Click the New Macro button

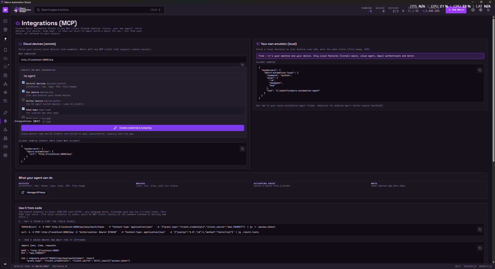click(x=456, y=10)
